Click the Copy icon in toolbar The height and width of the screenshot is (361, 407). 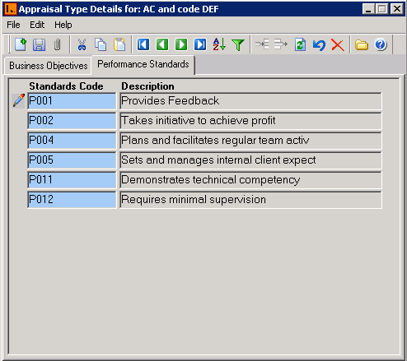point(101,44)
